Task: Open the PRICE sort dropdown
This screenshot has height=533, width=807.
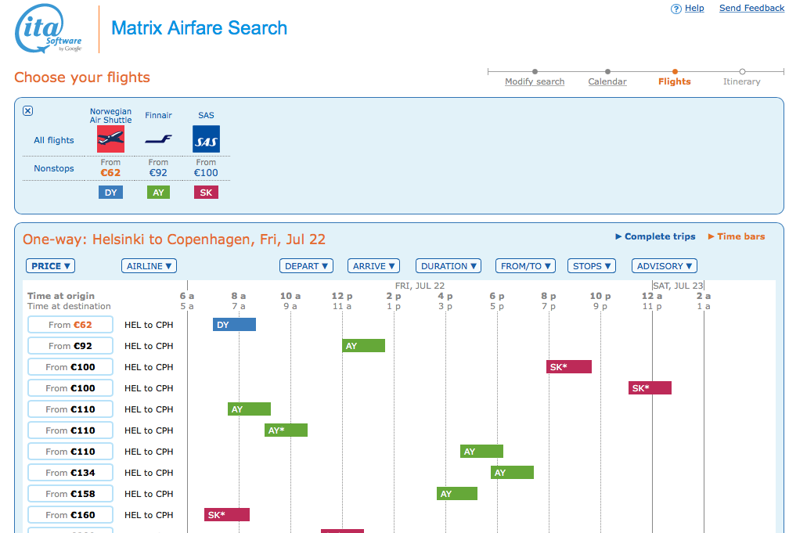Action: point(51,266)
